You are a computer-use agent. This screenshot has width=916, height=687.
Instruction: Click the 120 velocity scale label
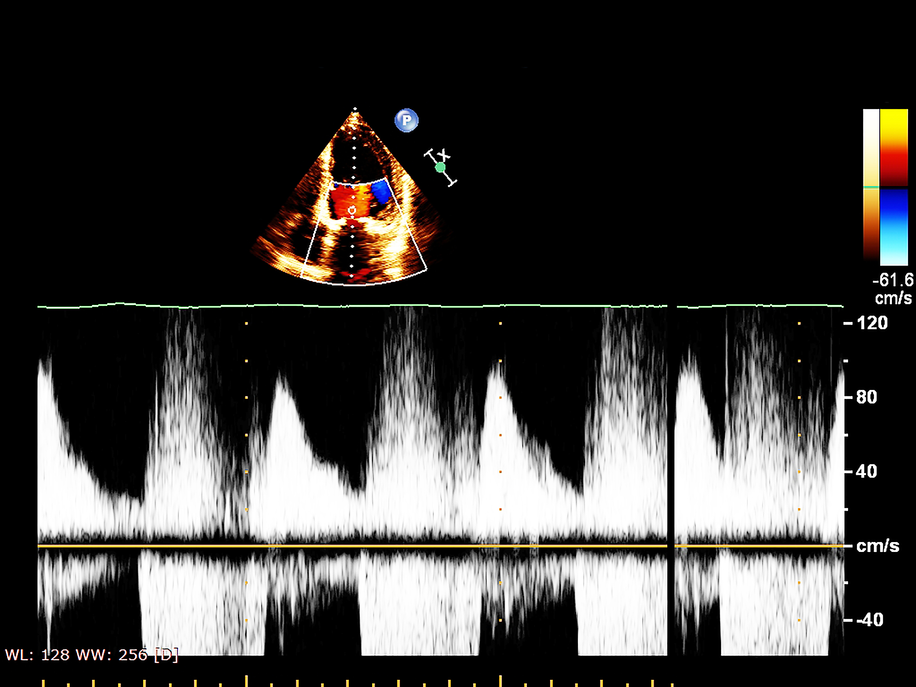coord(872,323)
